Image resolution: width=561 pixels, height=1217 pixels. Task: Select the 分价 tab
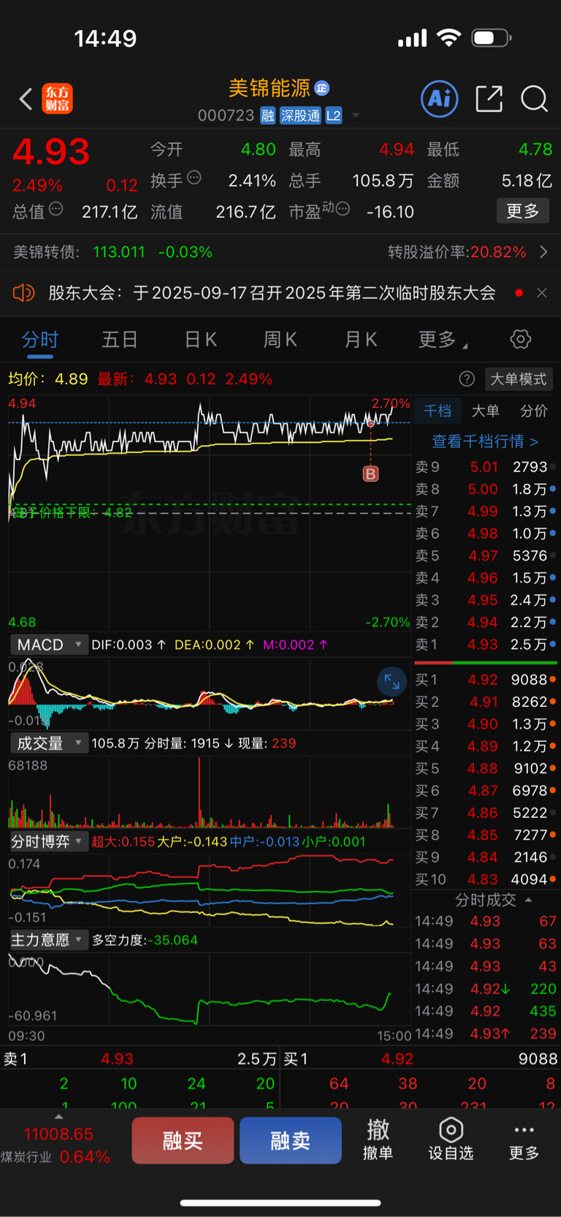[x=534, y=411]
